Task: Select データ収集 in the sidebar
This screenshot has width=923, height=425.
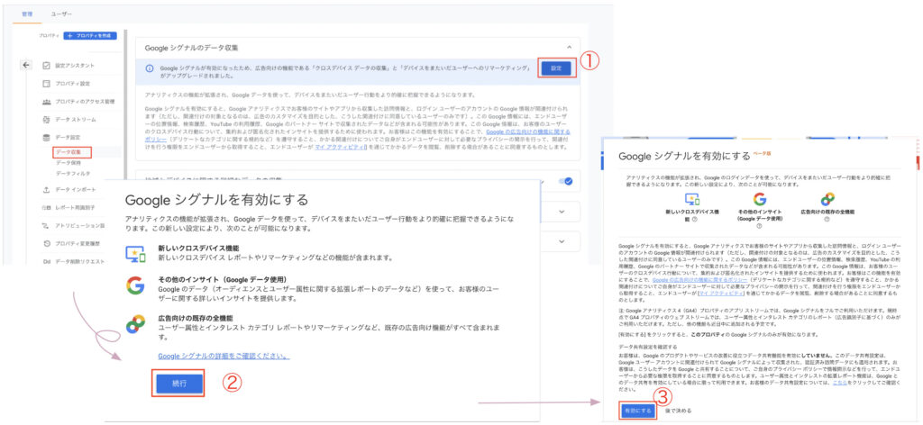Action: [70, 151]
